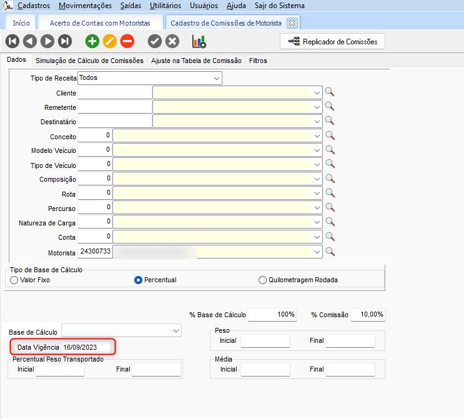464x419 pixels.
Task: Search Conta with the magnifier icon
Action: [330, 237]
